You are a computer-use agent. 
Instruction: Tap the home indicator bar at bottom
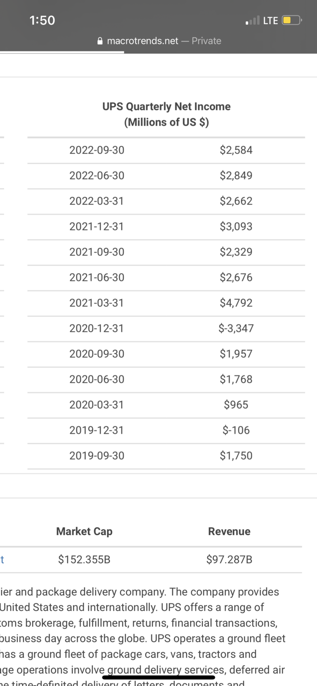(158, 677)
